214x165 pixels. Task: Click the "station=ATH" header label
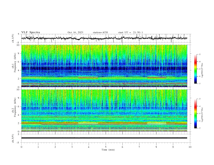click(100, 32)
